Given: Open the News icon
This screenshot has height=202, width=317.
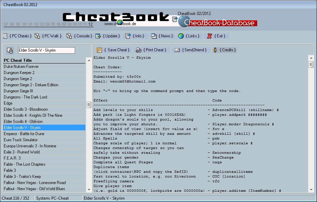Looking at the screenshot, I should pos(154,36).
